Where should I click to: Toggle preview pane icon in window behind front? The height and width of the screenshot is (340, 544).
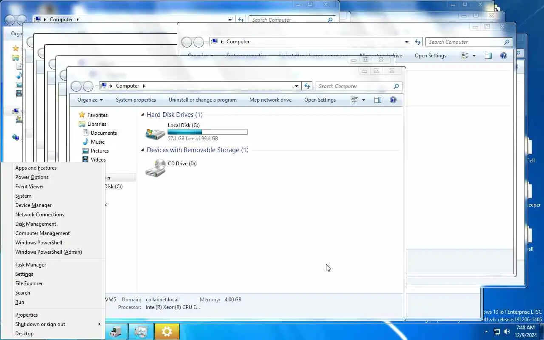pyautogui.click(x=488, y=56)
